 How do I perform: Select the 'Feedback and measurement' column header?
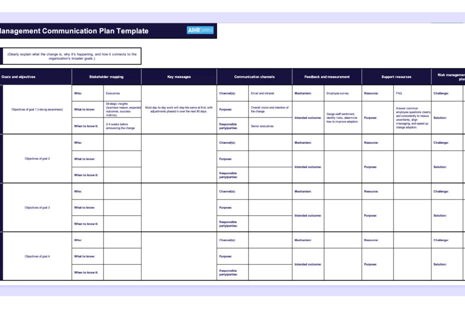(x=327, y=77)
